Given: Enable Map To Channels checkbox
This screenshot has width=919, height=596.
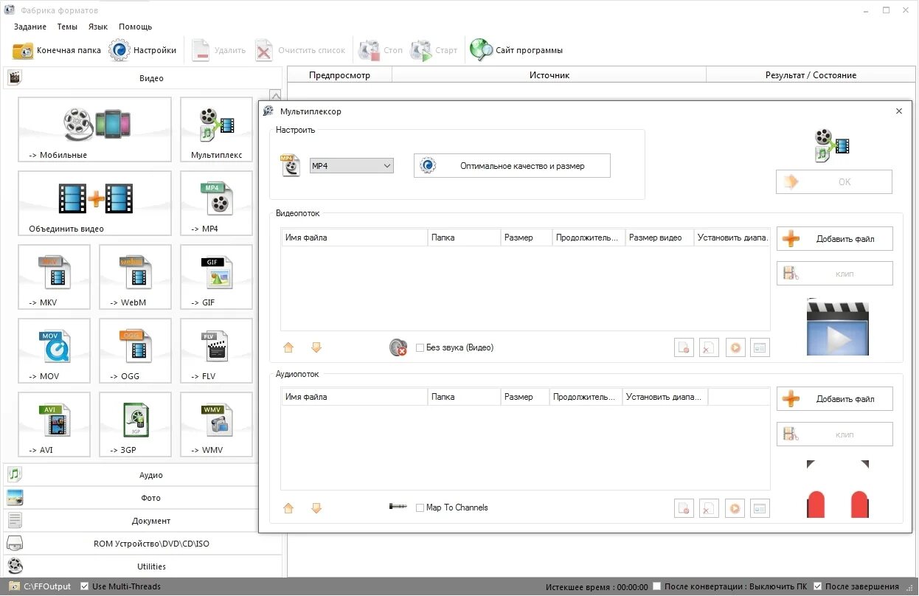Looking at the screenshot, I should click(x=420, y=508).
